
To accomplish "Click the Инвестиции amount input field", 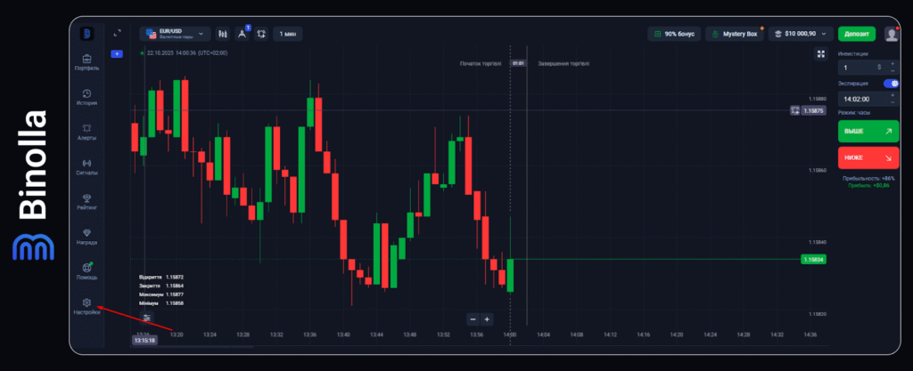I will (857, 67).
